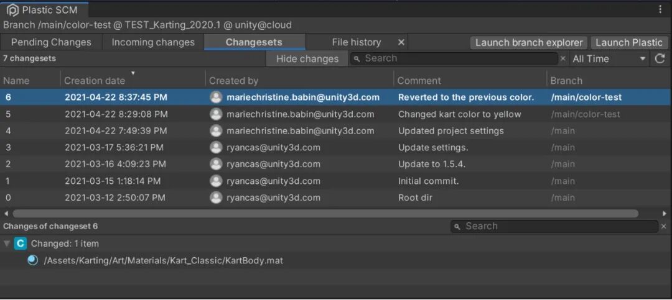Select changeset 4 'Updated project settings'
Viewport: 672px width, 300px height.
coord(336,130)
